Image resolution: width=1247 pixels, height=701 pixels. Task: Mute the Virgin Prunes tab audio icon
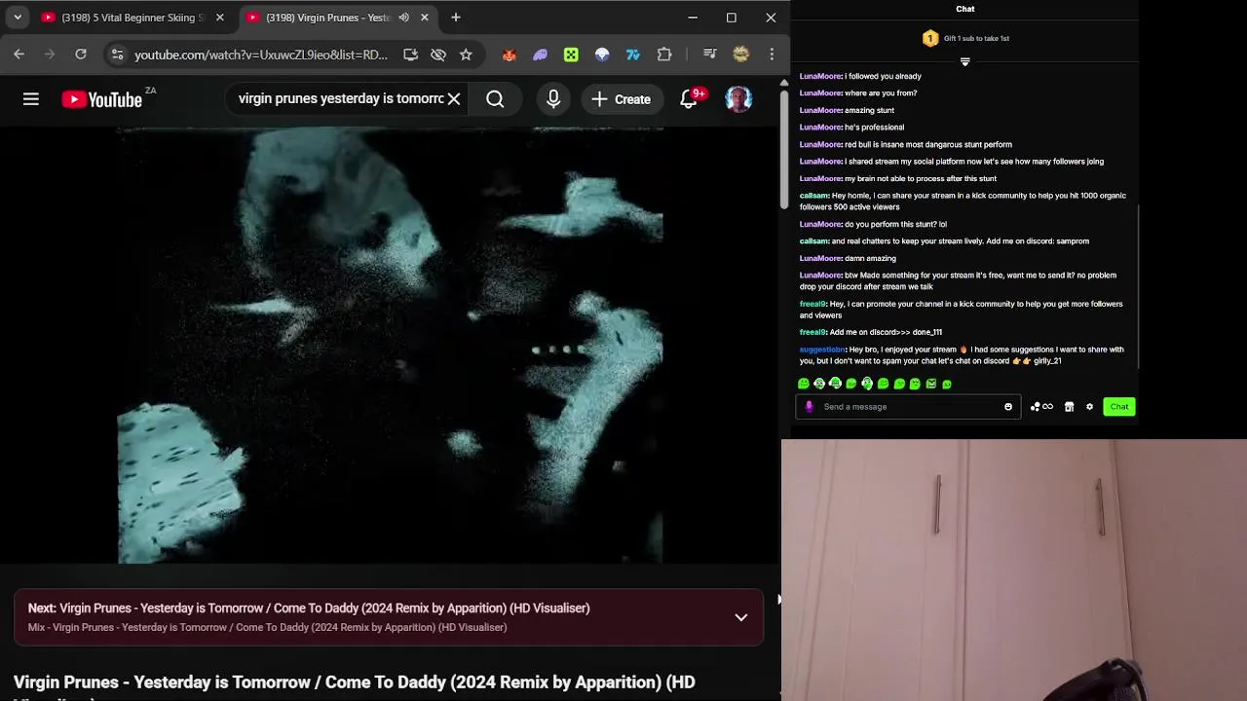coord(403,18)
